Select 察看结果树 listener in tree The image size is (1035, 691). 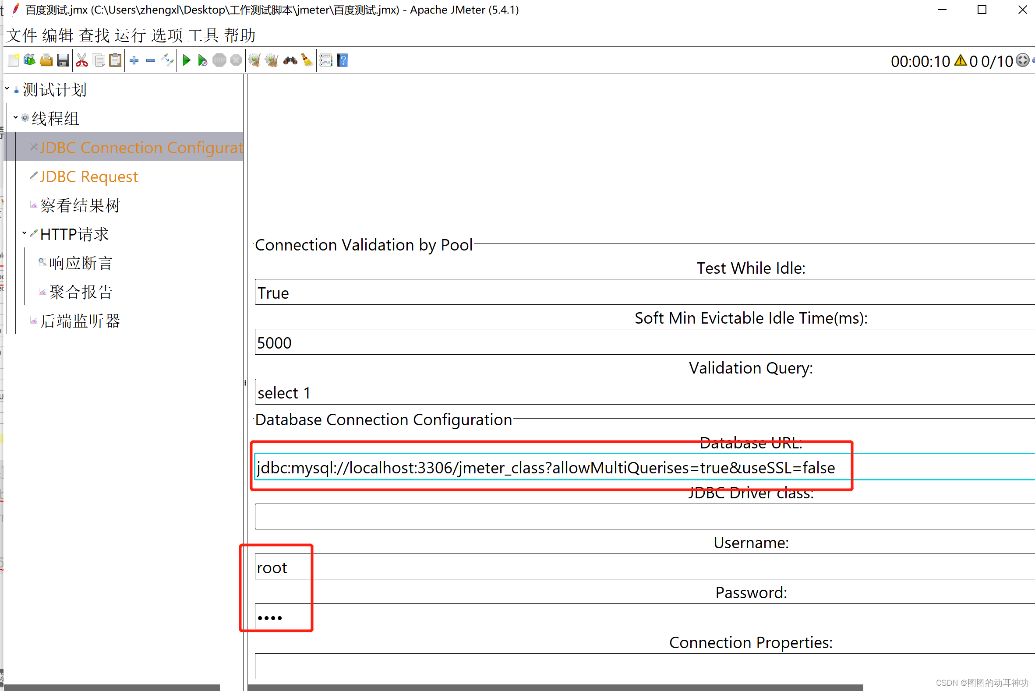(x=80, y=205)
